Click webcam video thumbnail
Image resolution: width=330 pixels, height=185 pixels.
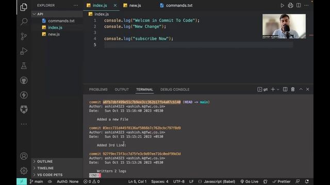pos(284,26)
